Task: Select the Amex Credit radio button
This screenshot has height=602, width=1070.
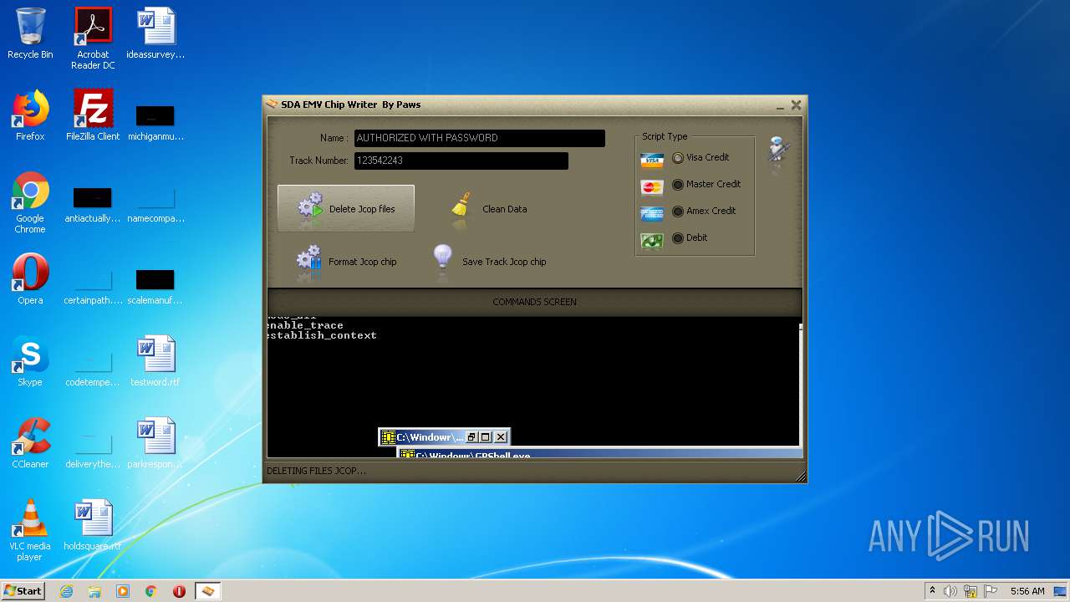Action: point(678,212)
